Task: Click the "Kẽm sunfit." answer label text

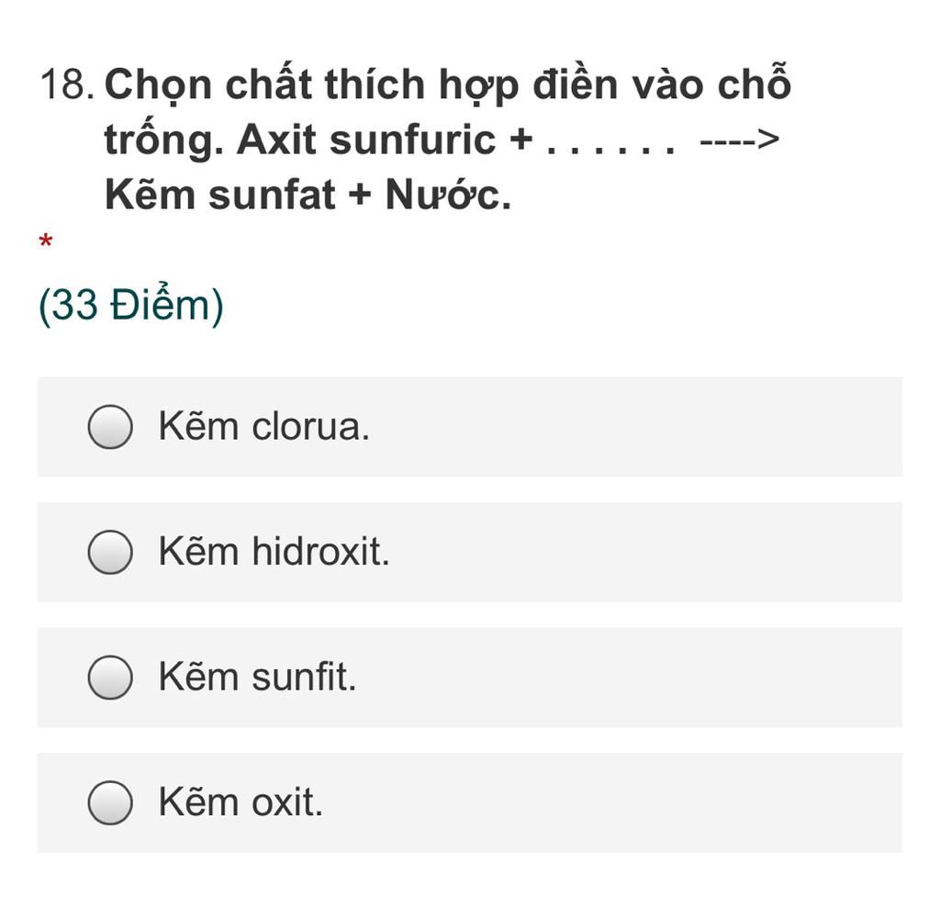Action: point(257,677)
